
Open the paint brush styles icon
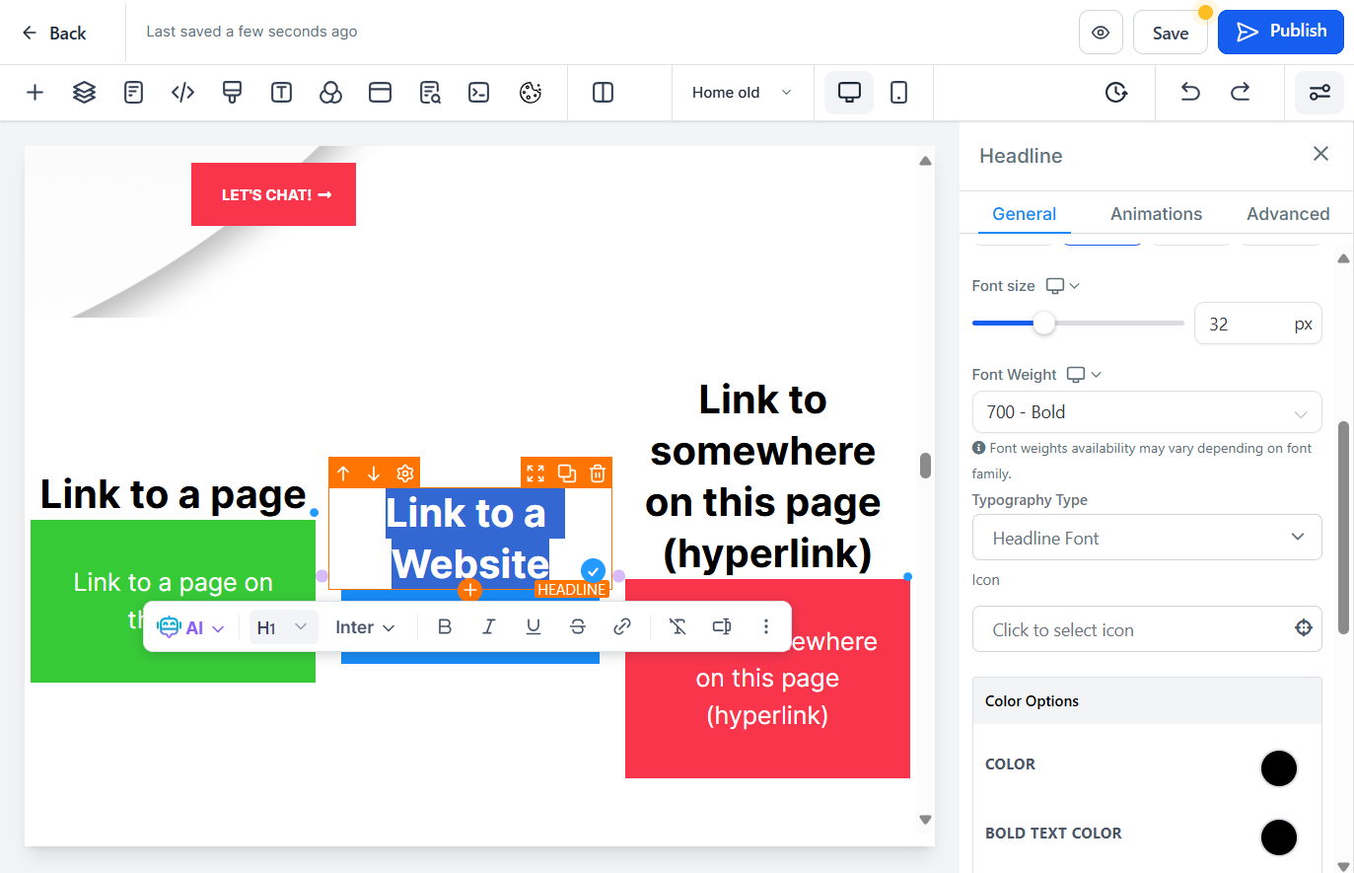[232, 93]
